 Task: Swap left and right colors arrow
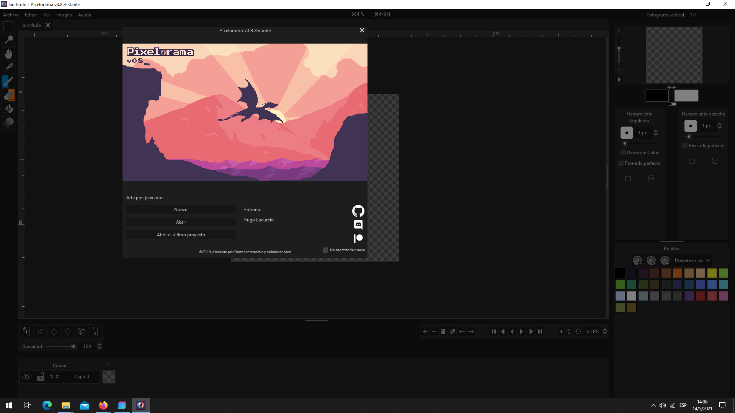coord(671,87)
